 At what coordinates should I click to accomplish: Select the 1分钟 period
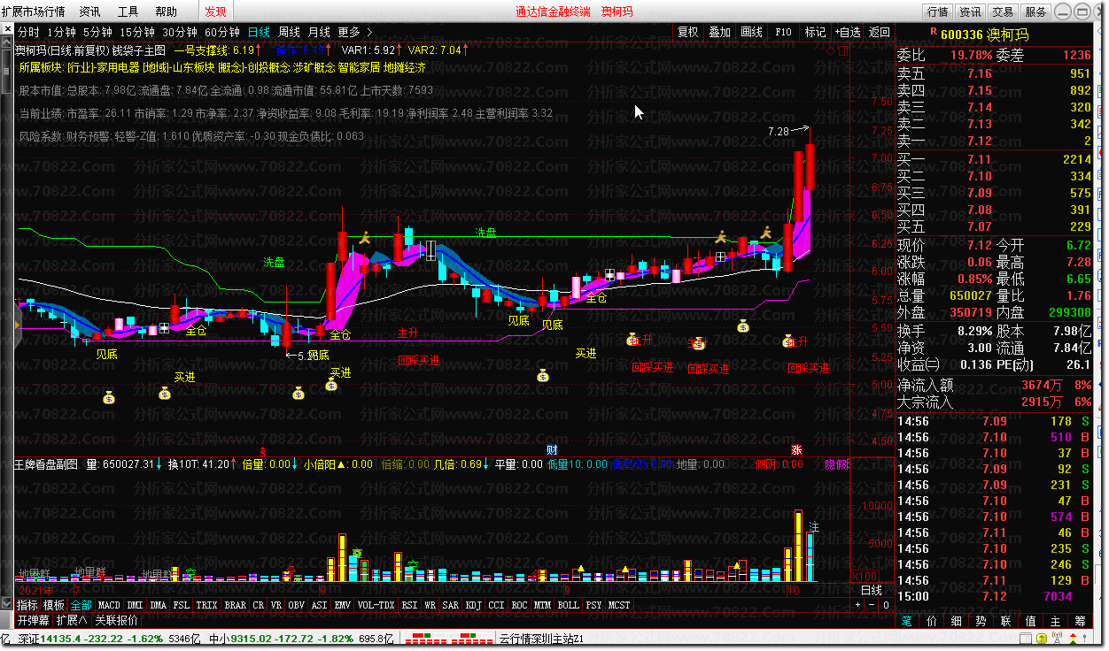[x=61, y=32]
